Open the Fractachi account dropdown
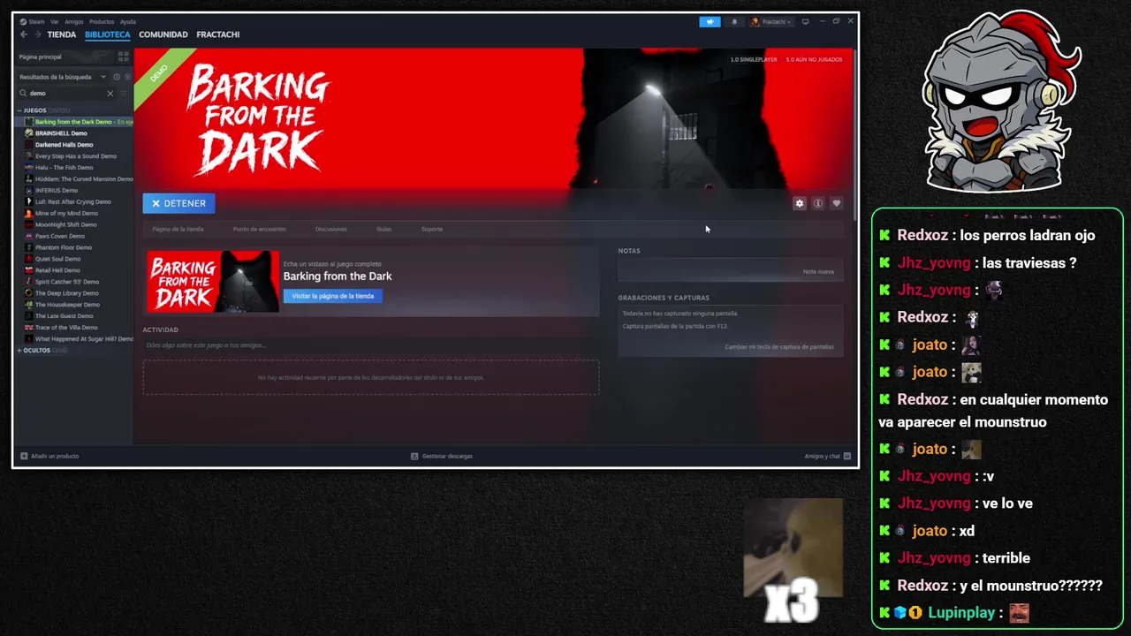The height and width of the screenshot is (636, 1131). point(771,22)
